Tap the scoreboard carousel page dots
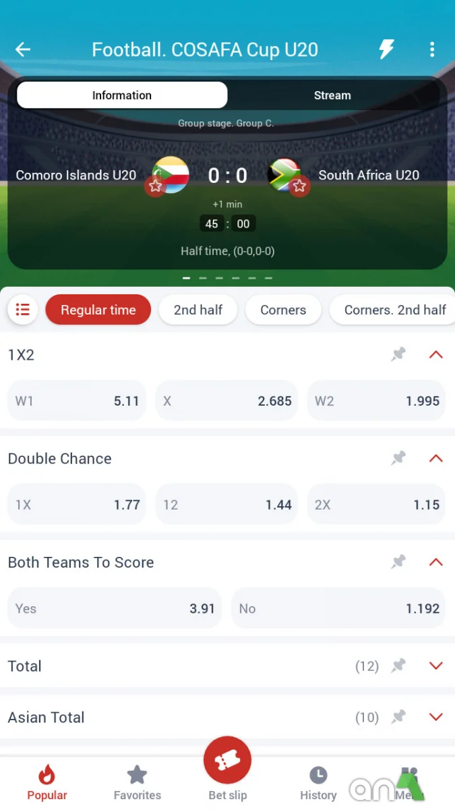This screenshot has width=455, height=810. (227, 278)
